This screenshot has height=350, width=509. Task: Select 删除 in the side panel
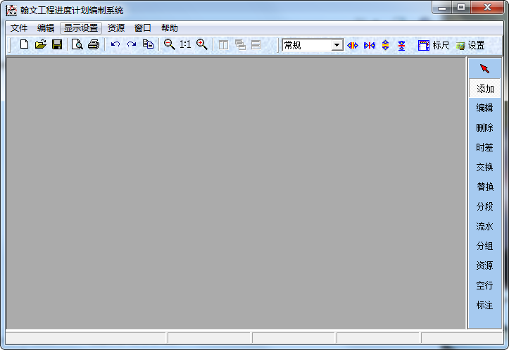point(484,127)
